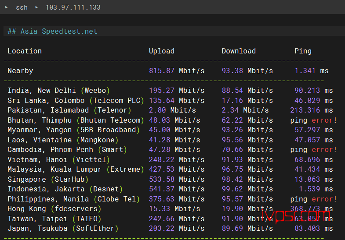This screenshot has height=240, width=345.
Task: Click the IP address 103.97.111.133
Action: point(73,7)
